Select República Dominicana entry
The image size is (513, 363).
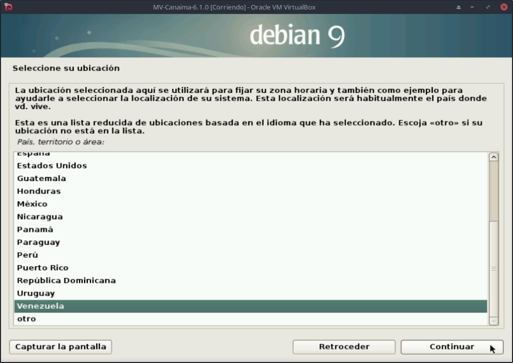66,281
